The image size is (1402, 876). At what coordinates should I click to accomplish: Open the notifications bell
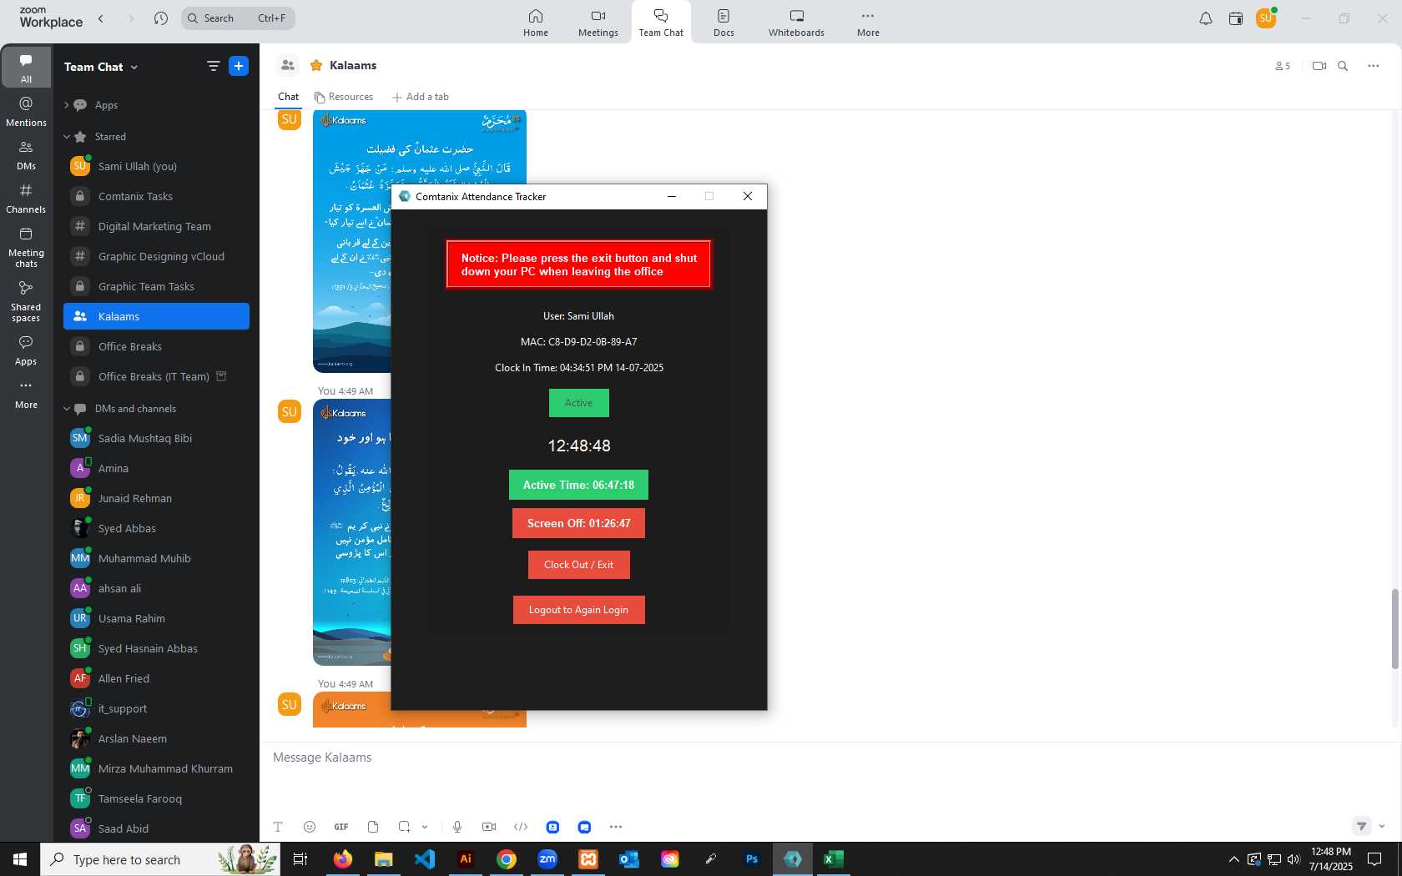tap(1205, 18)
